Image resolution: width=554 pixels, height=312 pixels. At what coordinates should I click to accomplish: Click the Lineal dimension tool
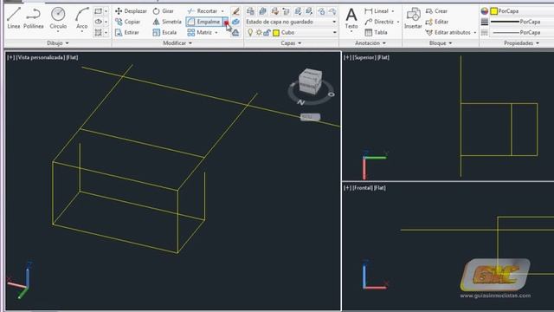click(x=377, y=11)
